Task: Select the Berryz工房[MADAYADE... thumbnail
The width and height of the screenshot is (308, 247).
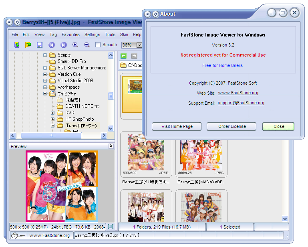Action: tap(201, 158)
